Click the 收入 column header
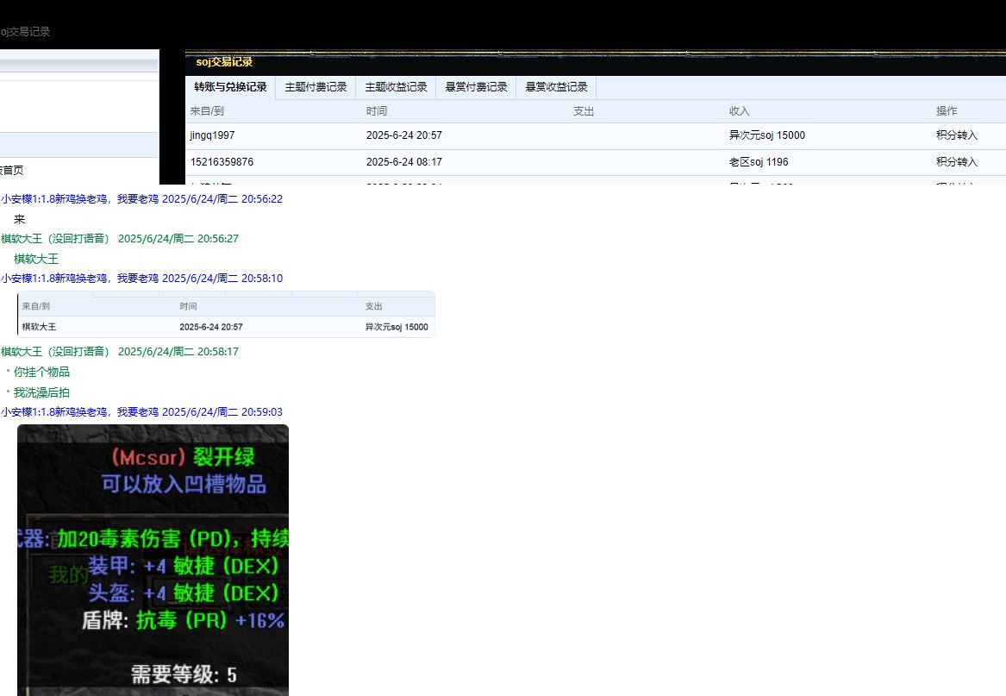This screenshot has width=1006, height=696. [x=740, y=111]
